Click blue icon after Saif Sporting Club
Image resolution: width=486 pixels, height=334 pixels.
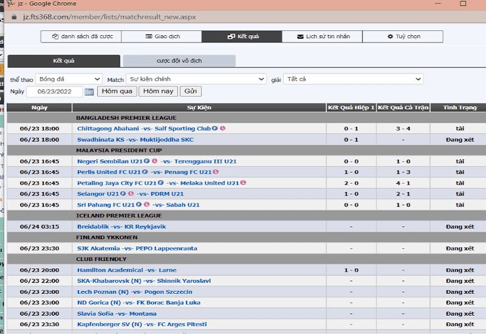tap(215, 128)
